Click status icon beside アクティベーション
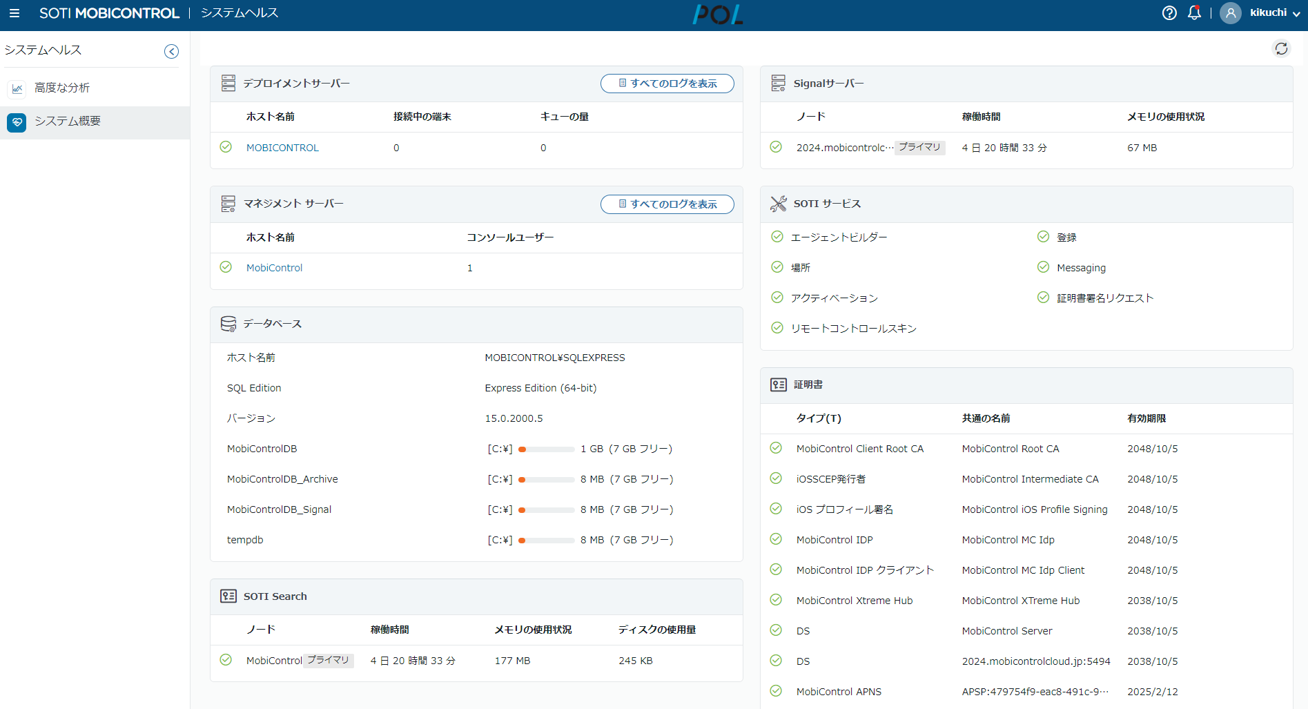Image resolution: width=1308 pixels, height=709 pixels. pos(777,298)
